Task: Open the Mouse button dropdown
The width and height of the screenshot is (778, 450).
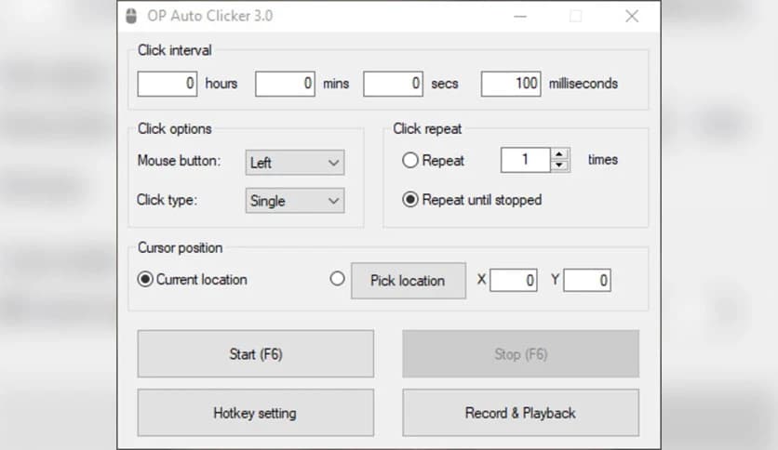Action: coord(295,163)
